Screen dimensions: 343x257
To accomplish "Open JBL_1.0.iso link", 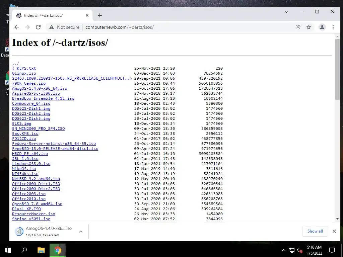I will (x=25, y=159).
